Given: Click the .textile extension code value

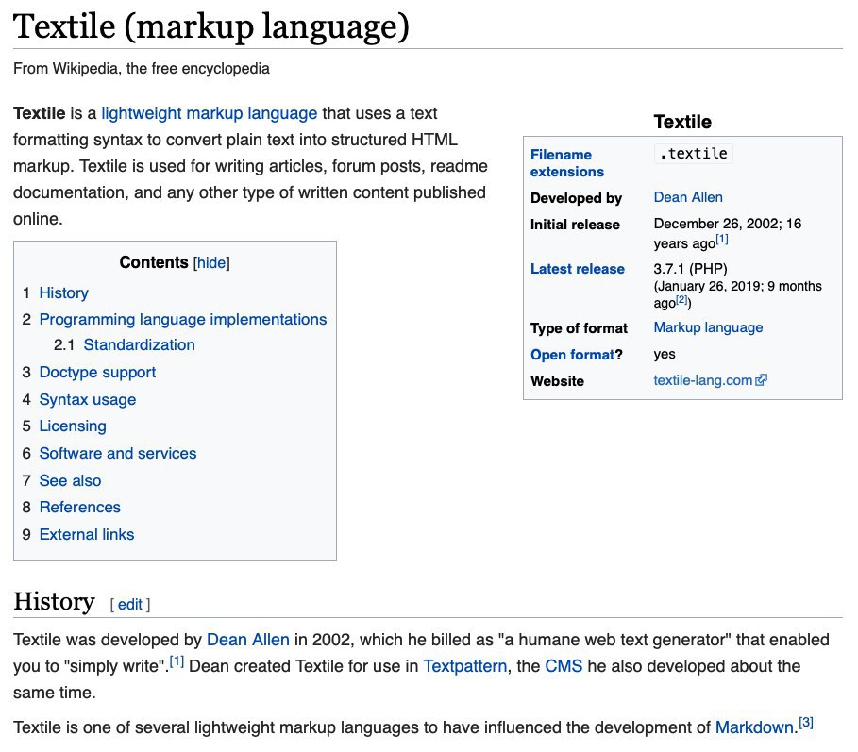Looking at the screenshot, I should click(694, 154).
